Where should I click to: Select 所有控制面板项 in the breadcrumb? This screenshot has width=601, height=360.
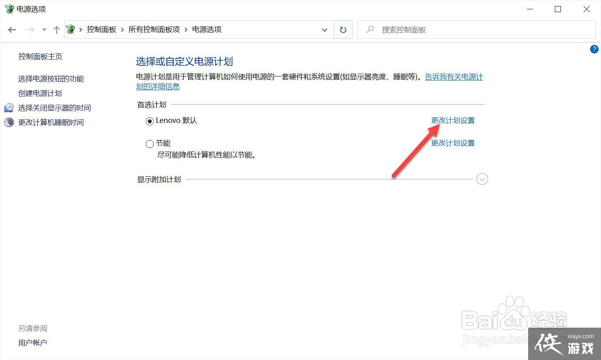(x=154, y=30)
